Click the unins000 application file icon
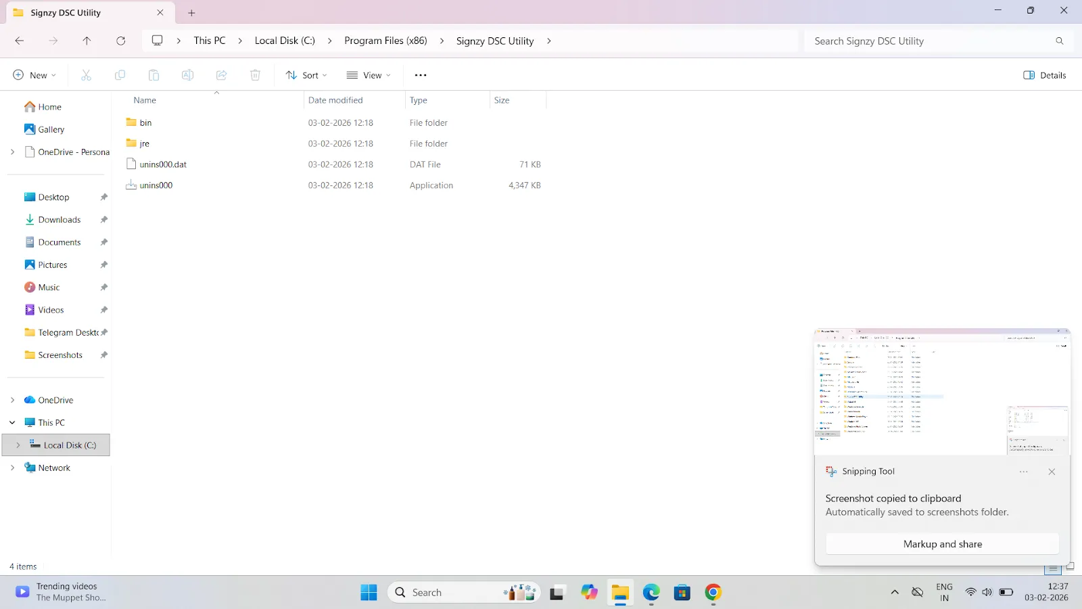Image resolution: width=1082 pixels, height=609 pixels. pyautogui.click(x=131, y=185)
